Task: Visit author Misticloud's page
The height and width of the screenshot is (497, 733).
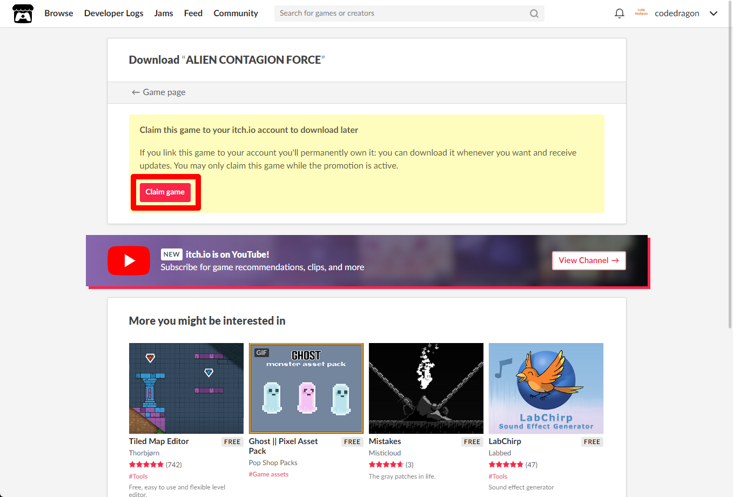Action: pos(385,453)
